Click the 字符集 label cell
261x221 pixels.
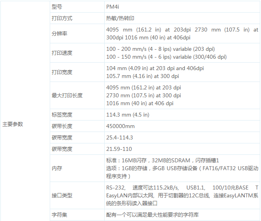pos(59,215)
